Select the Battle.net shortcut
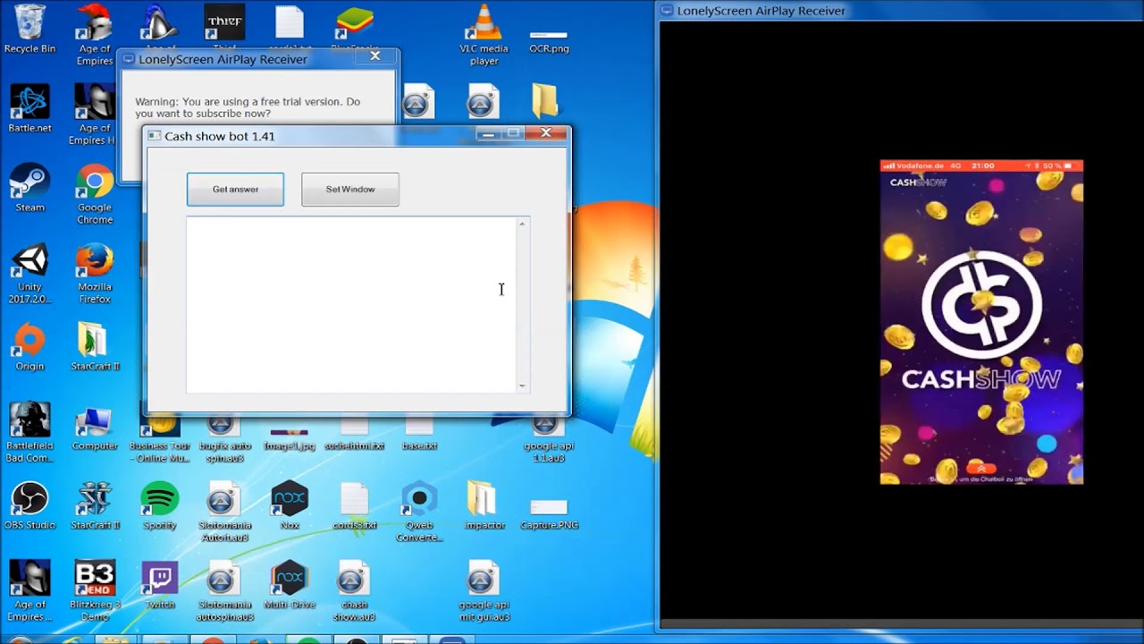Screen dimensions: 1144x644 click(x=29, y=109)
